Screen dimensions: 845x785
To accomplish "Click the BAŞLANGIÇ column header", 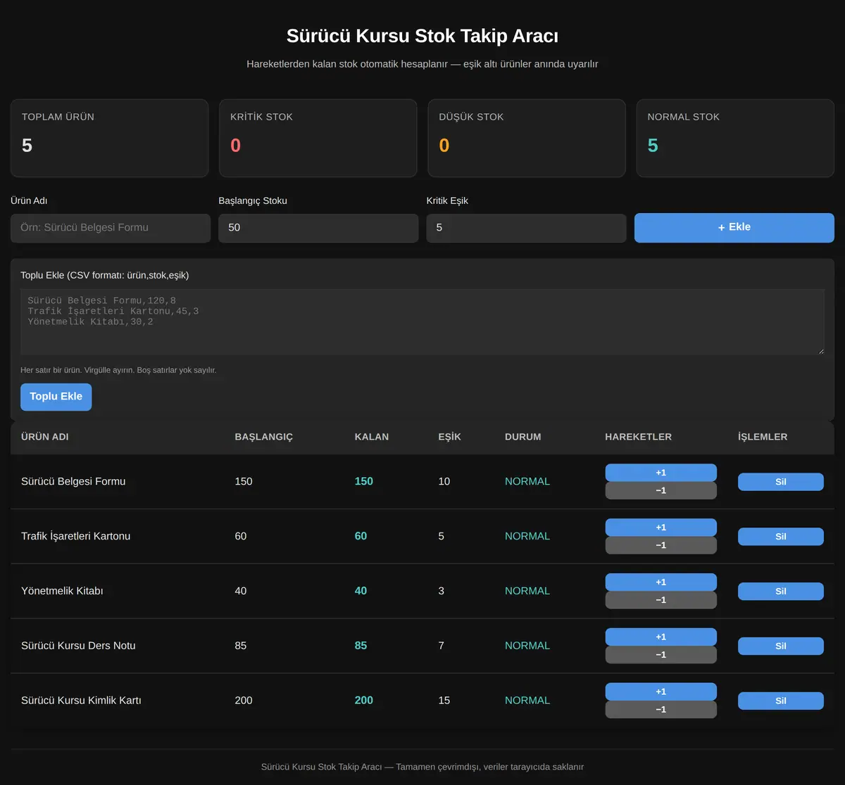I will click(264, 437).
